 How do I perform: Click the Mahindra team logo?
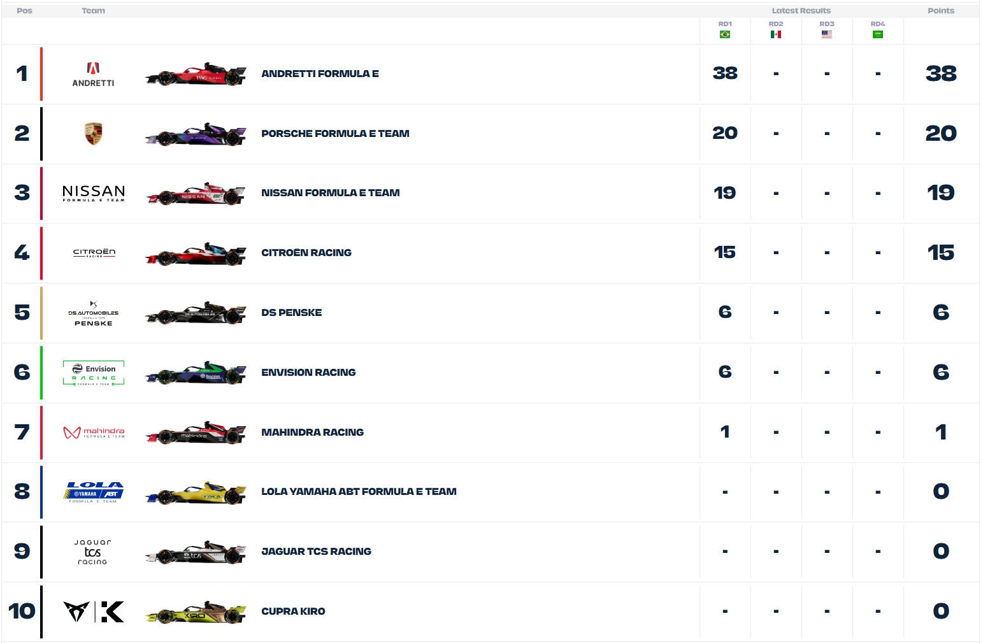point(94,433)
